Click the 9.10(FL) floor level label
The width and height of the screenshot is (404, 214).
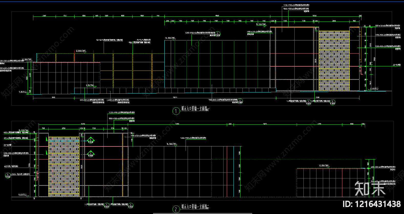click(x=23, y=92)
